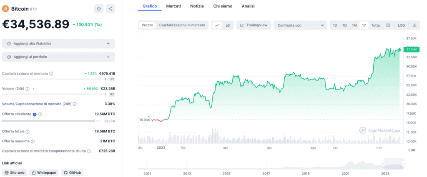Click the 21M BTC max supply value
This screenshot has width=427, height=177.
[108, 141]
